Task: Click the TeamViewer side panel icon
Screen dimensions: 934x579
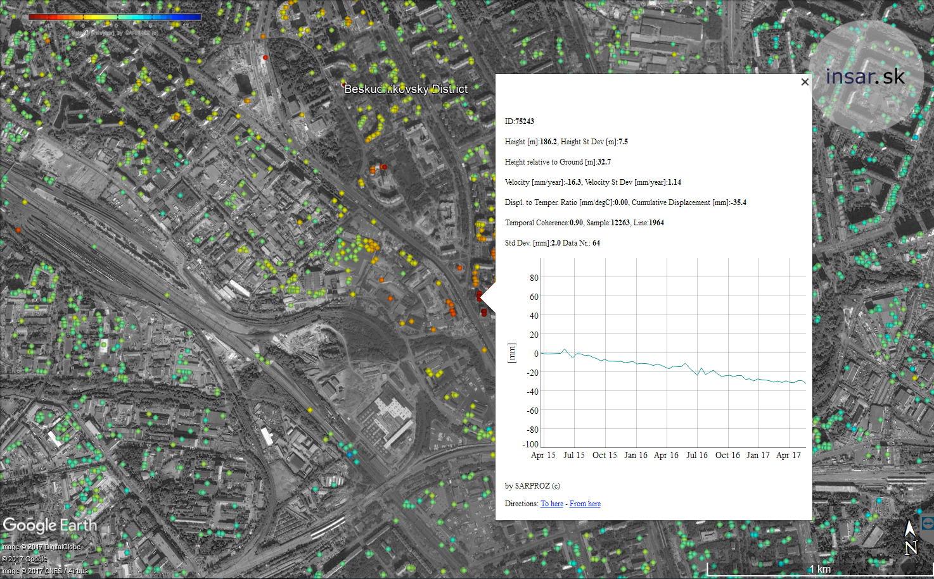Action: [x=928, y=523]
